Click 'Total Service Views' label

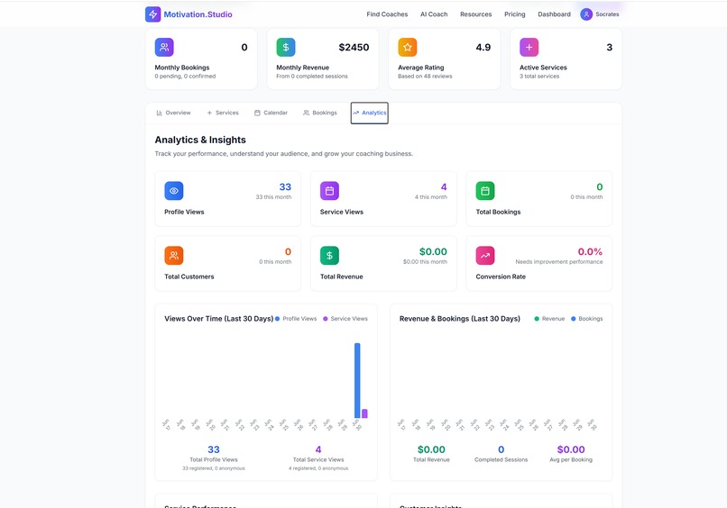coord(318,460)
